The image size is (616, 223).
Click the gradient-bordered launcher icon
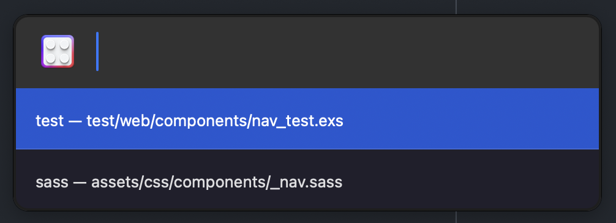tap(58, 51)
